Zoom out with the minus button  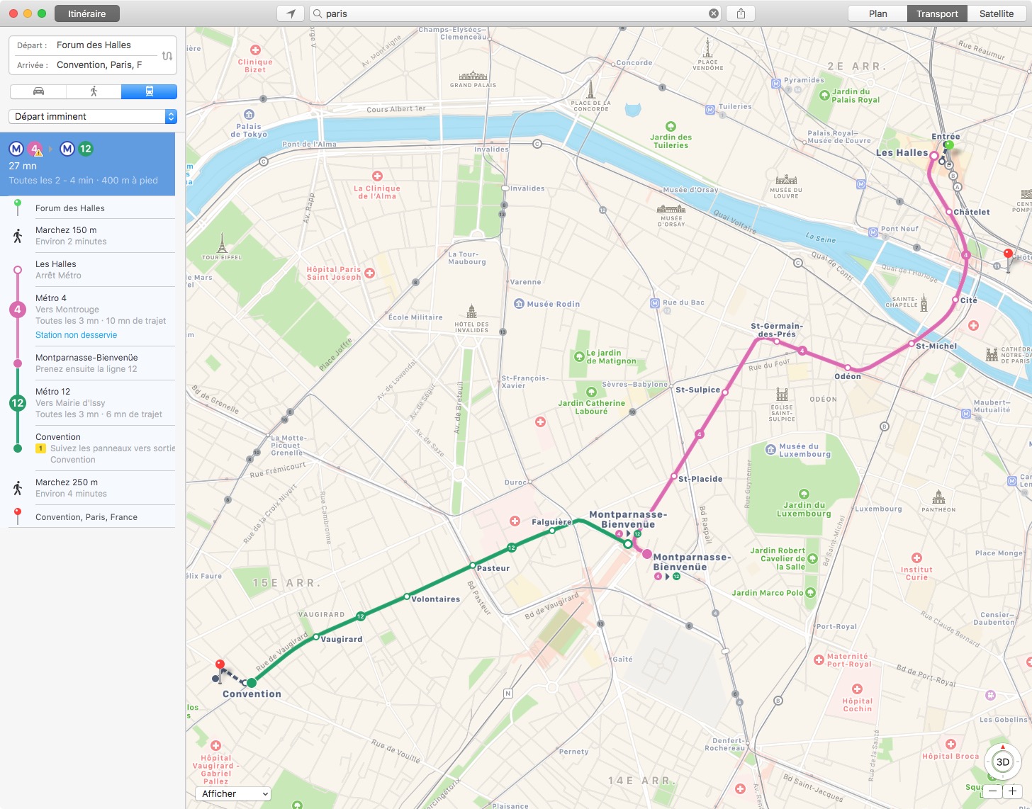tap(993, 791)
